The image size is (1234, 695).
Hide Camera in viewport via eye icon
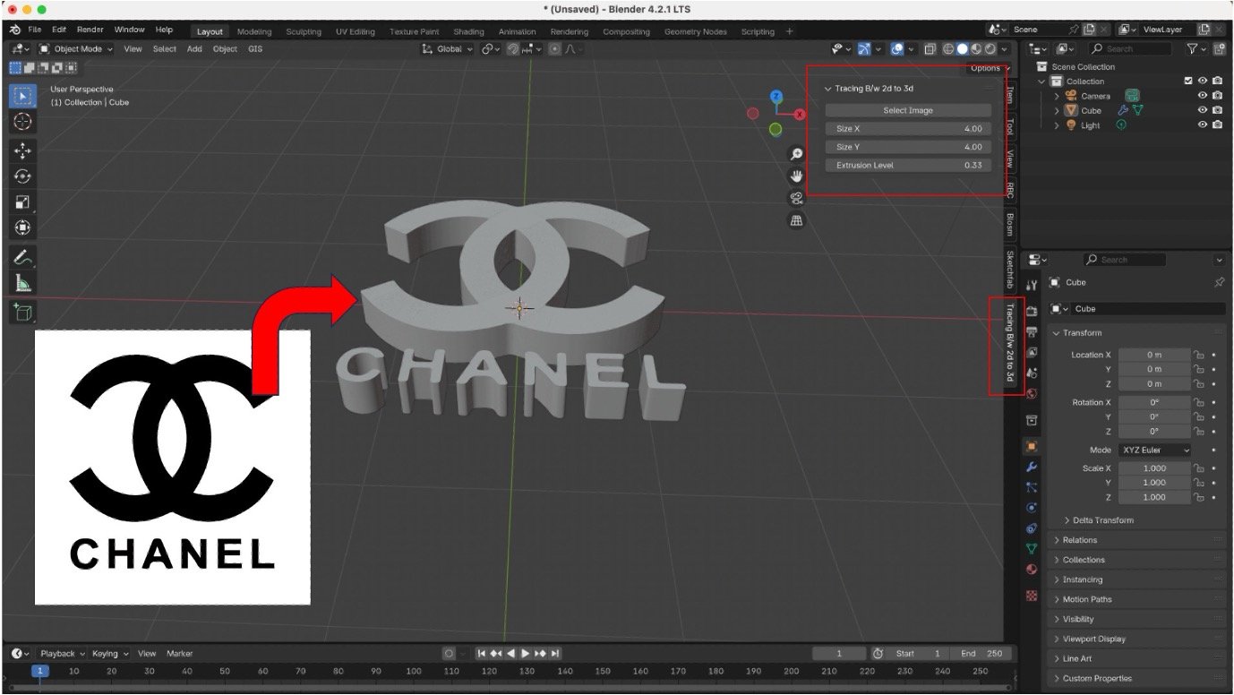point(1203,96)
